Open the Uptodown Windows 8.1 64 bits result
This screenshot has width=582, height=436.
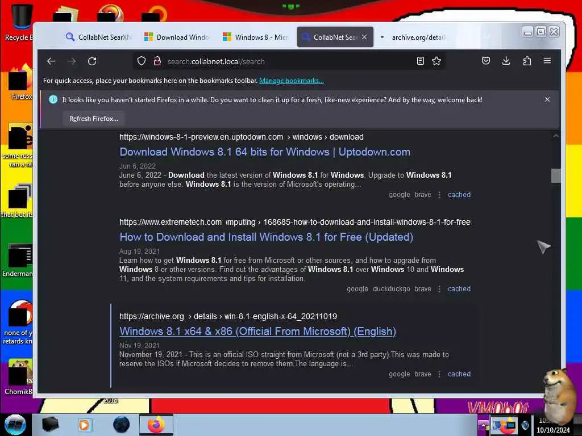tap(265, 152)
